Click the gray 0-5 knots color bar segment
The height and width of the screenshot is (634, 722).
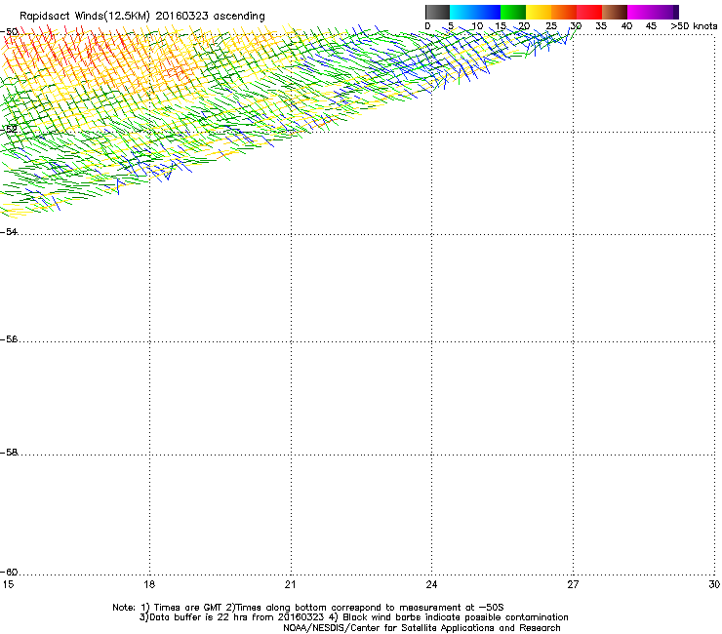tap(437, 12)
